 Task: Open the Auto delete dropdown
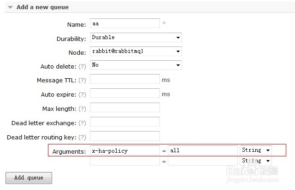136,65
